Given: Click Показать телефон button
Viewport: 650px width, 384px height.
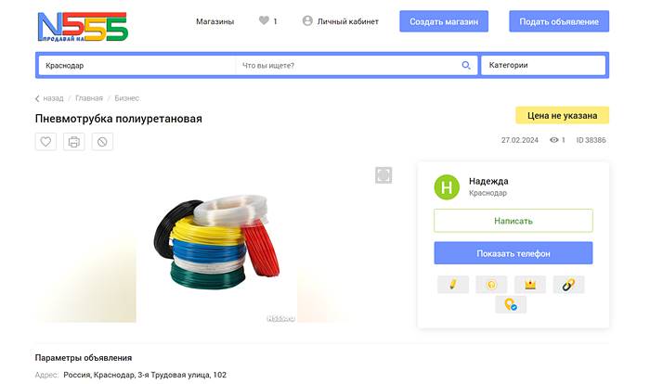Looking at the screenshot, I should 513,253.
